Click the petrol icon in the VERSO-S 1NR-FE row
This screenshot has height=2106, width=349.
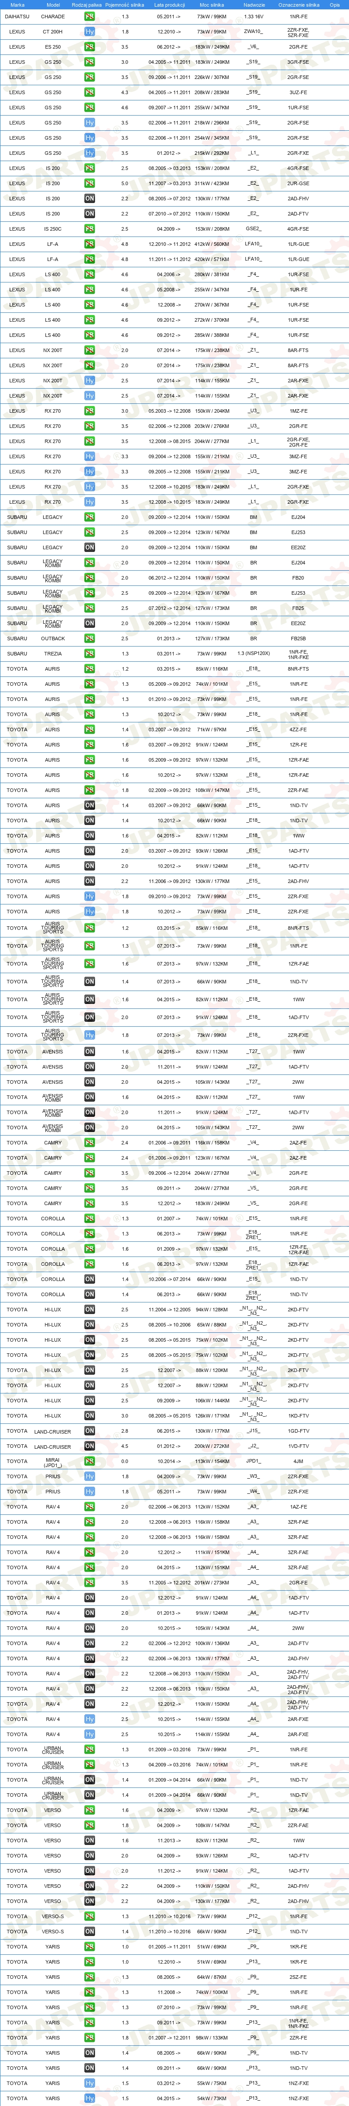click(89, 1916)
